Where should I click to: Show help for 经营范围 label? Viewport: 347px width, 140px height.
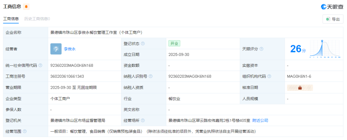click(x=25, y=131)
